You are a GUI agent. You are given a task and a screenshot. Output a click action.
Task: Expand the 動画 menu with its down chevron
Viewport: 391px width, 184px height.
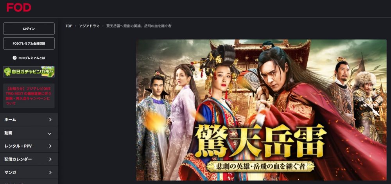pos(50,133)
